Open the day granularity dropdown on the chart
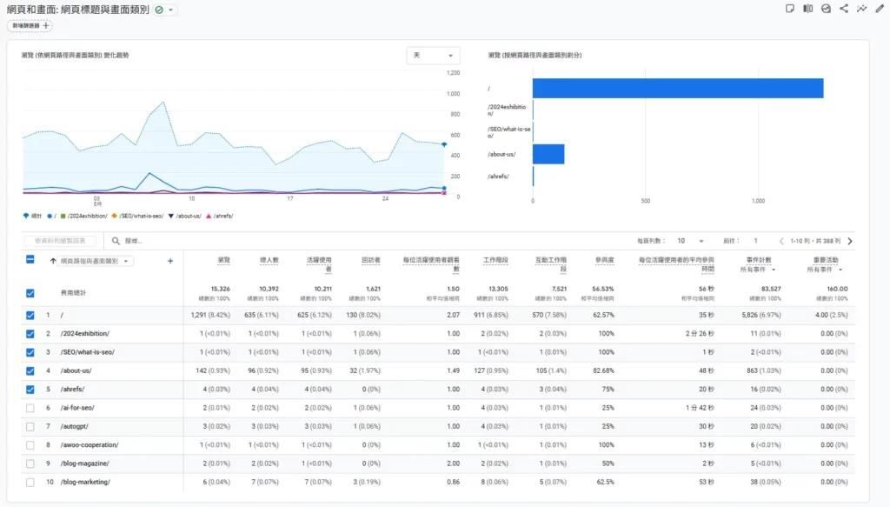Viewport: 890px width, 507px height. coord(433,56)
